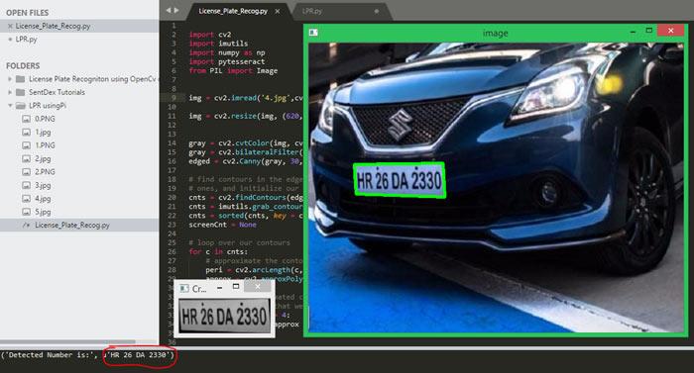
Task: Click line number 9 in gutter
Action: (173, 98)
